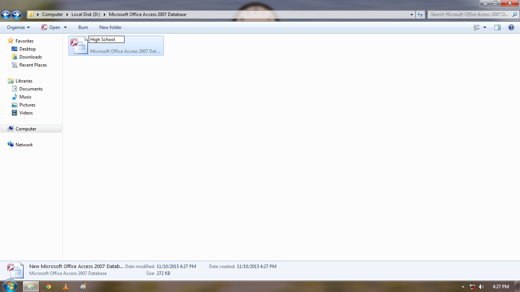Launch Google Chrome from the taskbar
Viewport: 520px width, 292px height.
pos(48,287)
